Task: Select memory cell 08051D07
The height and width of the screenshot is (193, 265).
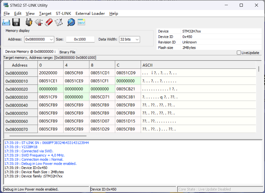Action: pos(102,121)
